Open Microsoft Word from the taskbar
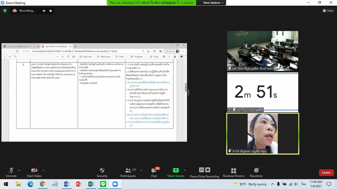The width and height of the screenshot is (337, 189). coord(67,184)
